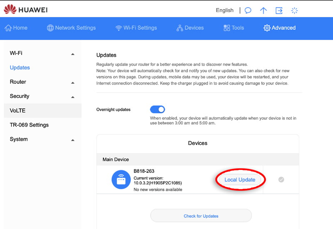Click the Updates page heading
The height and width of the screenshot is (229, 333).
(x=107, y=55)
